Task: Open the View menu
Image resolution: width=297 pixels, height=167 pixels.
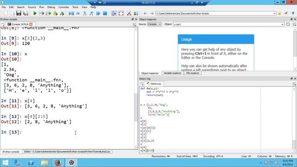Action: click(84, 7)
